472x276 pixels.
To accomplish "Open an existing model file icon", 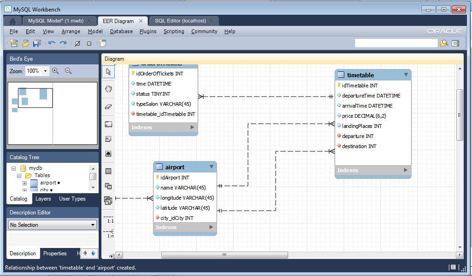I will tap(26, 43).
